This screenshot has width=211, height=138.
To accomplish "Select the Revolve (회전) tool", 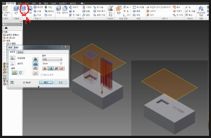I will point(30,10).
